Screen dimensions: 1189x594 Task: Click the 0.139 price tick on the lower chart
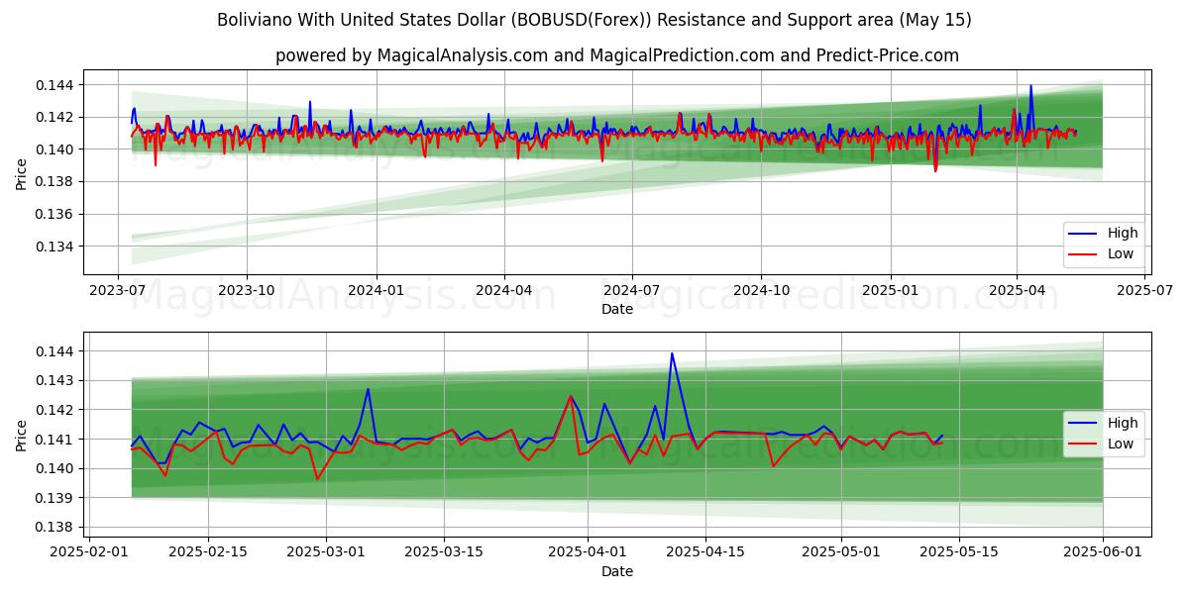coord(56,498)
